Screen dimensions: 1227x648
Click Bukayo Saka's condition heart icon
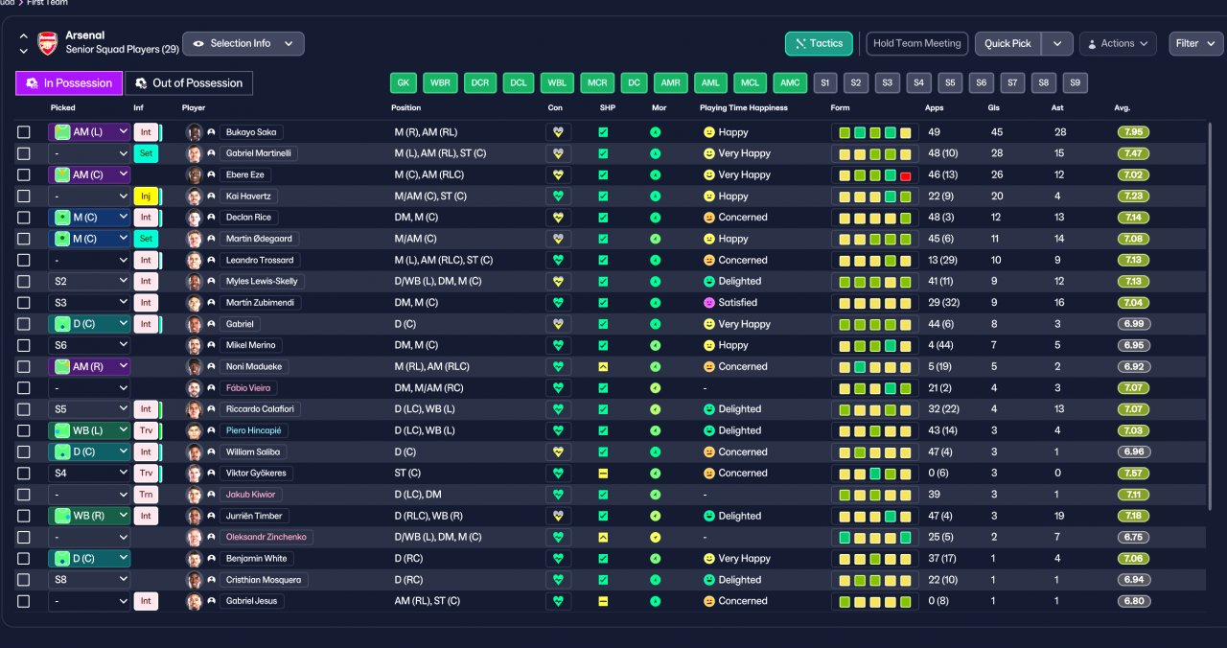pos(558,132)
